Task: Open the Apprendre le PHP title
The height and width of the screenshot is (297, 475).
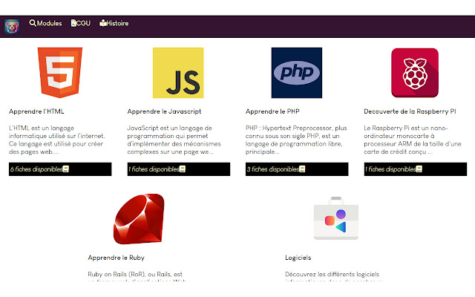Action: [x=272, y=111]
